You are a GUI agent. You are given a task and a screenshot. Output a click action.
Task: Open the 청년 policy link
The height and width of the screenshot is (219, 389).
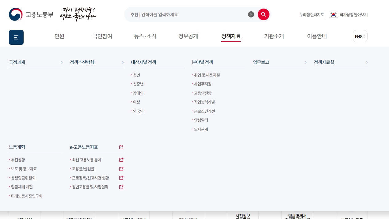pos(137,75)
